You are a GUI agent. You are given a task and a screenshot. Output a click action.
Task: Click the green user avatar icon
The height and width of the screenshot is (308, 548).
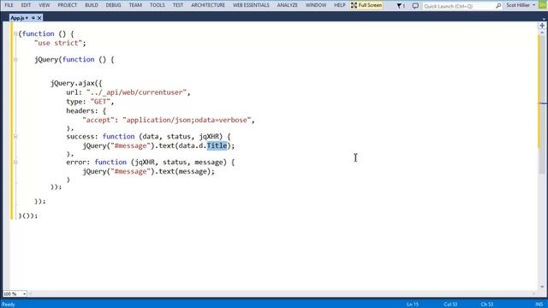pos(542,5)
